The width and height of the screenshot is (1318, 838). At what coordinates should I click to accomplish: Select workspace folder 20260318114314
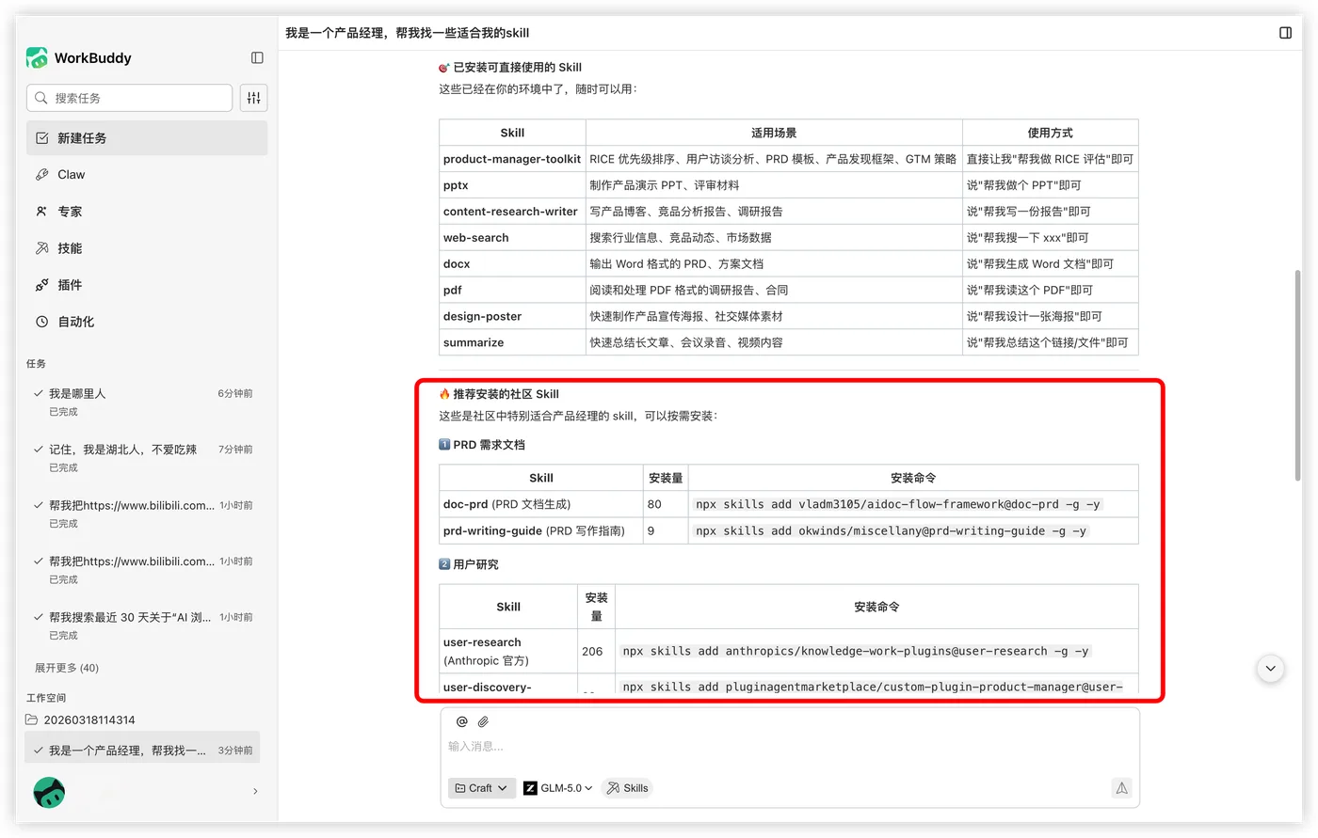pyautogui.click(x=81, y=720)
